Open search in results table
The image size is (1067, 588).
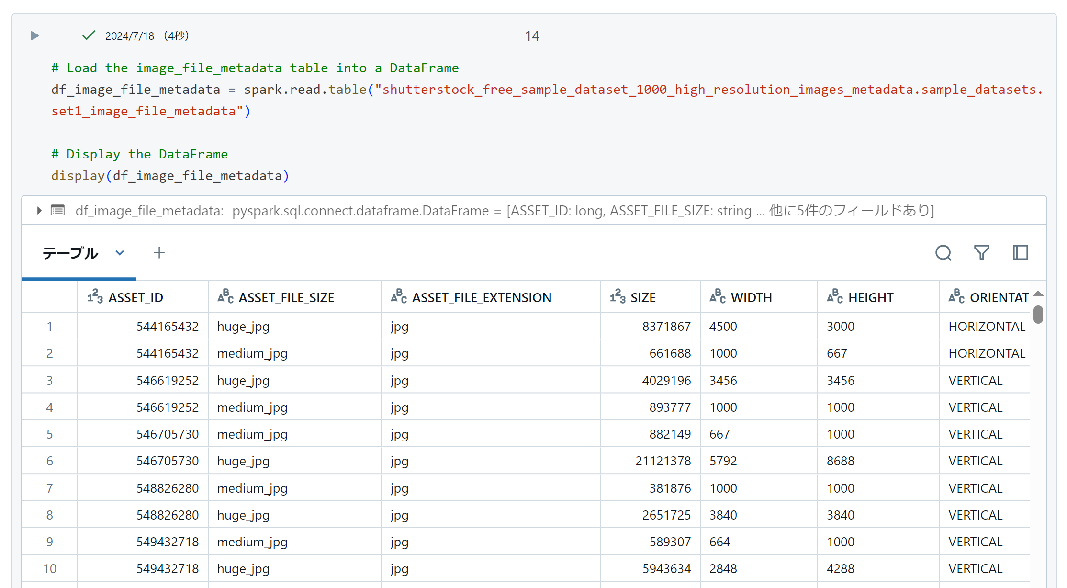(943, 253)
